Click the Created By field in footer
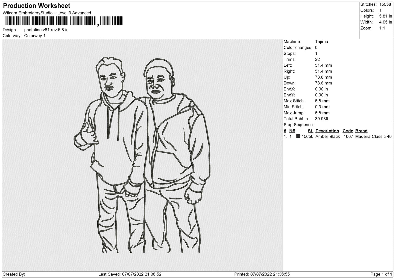395x279 pixels. (14, 274)
